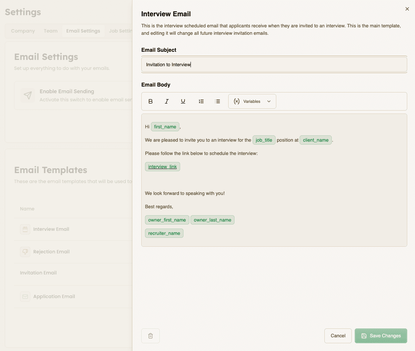Image resolution: width=415 pixels, height=351 pixels.
Task: Open the Application Email template row
Action: (x=73, y=297)
